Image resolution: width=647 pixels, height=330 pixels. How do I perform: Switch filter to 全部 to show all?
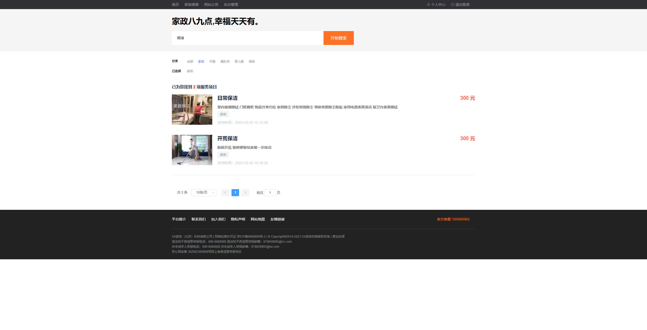point(190,61)
